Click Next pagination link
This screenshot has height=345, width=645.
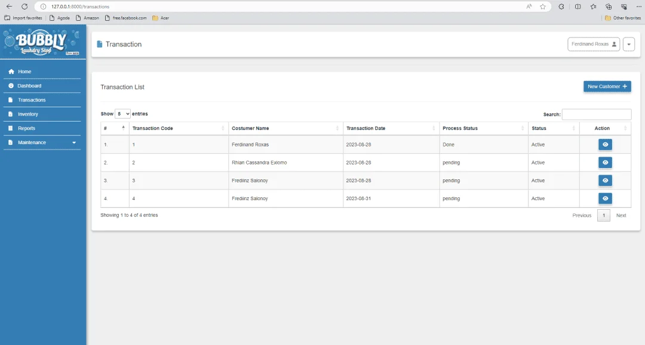(621, 215)
